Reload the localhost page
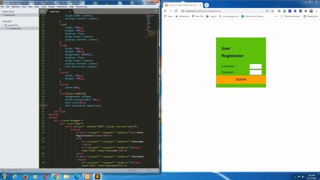Viewport: 320px width, 180px height. [176, 11]
